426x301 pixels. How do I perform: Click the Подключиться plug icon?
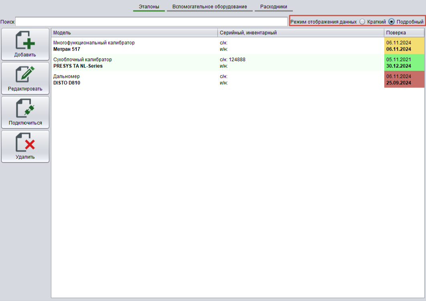coord(25,109)
